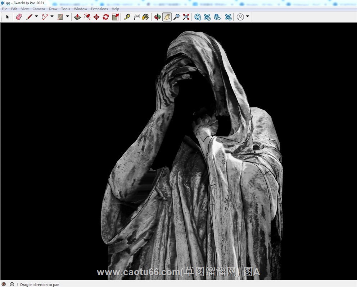Open the Draw menu
The image size is (357, 287).
[x=53, y=9]
